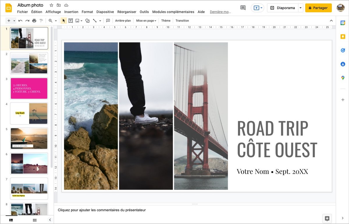Open Google Keep side panel
Screen dimensions: 349x224
click(x=343, y=37)
